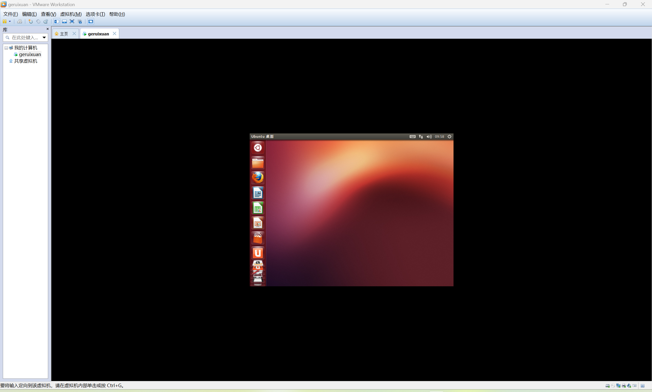Open the 虚拟机(M) menu
Viewport: 652px width, 392px height.
click(71, 14)
